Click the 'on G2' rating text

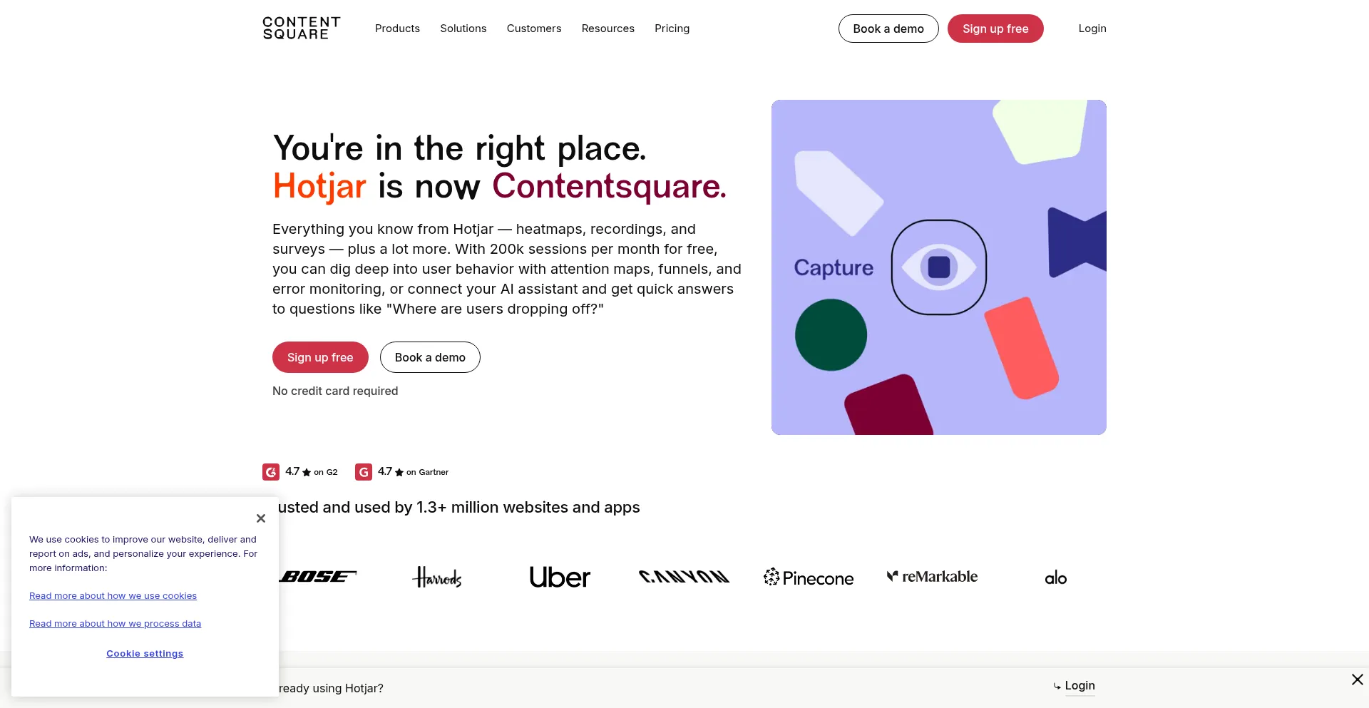tap(326, 472)
